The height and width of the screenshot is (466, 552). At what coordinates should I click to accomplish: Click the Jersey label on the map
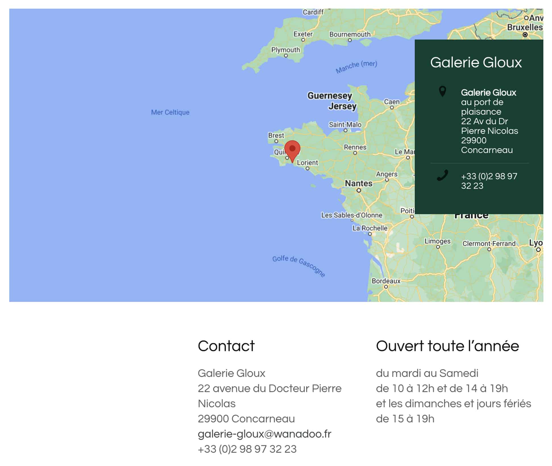(342, 106)
